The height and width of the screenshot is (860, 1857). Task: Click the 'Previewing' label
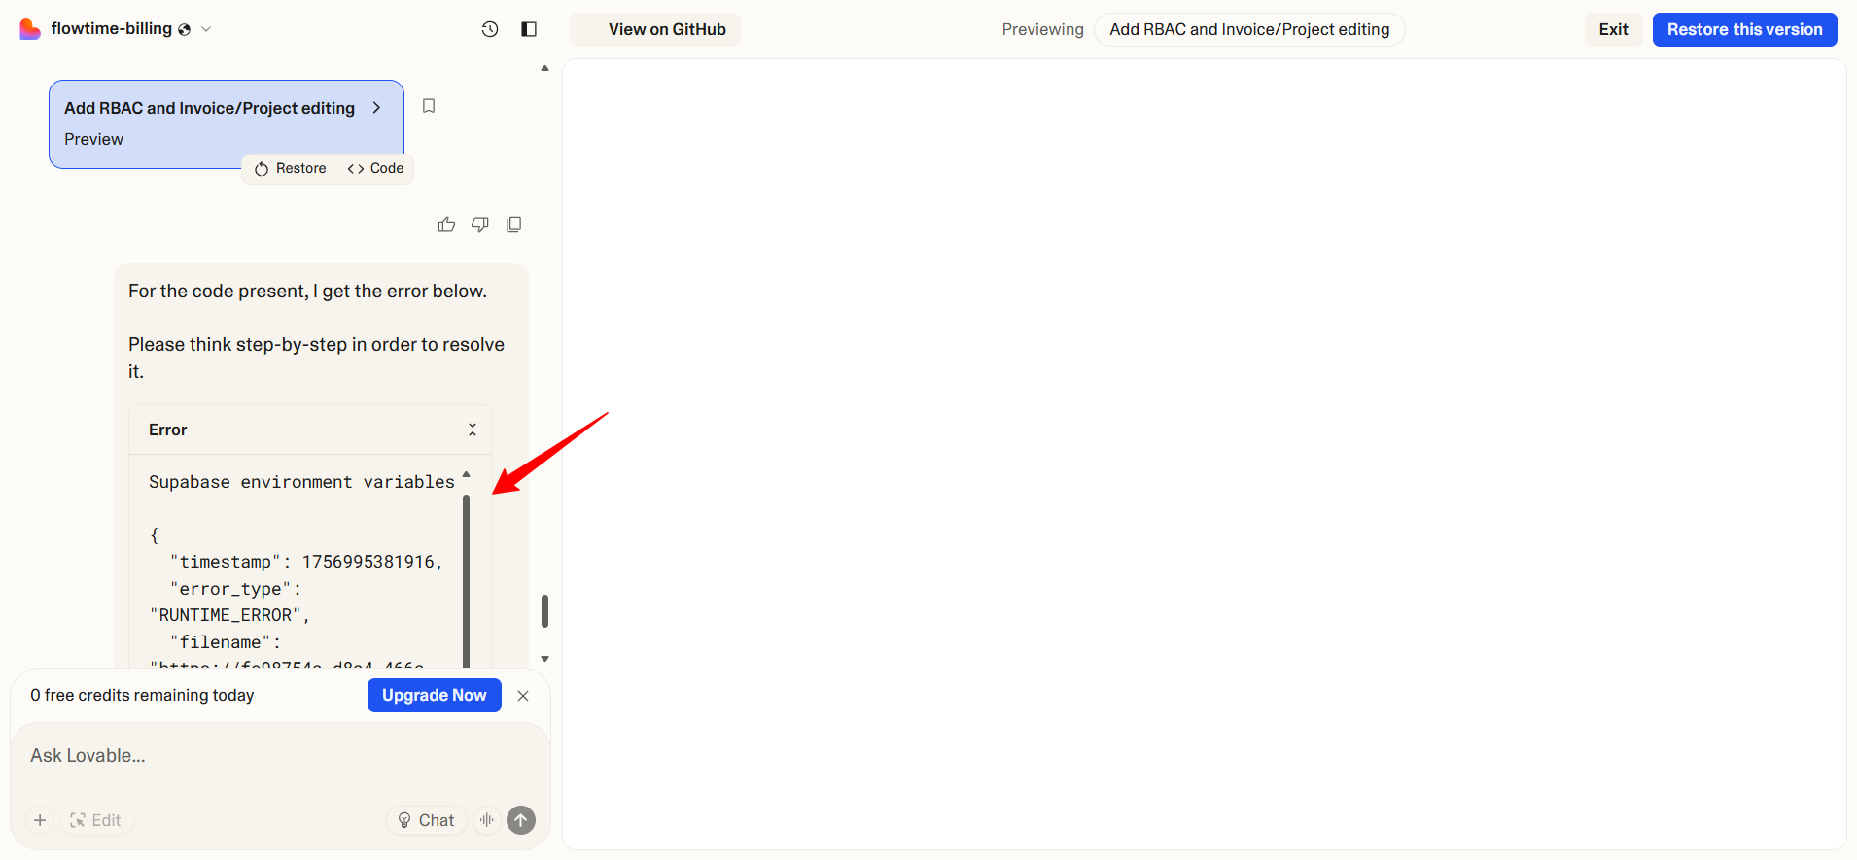click(x=1042, y=29)
